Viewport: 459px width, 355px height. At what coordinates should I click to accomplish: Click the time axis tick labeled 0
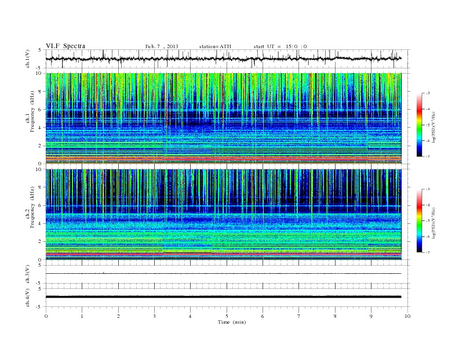pos(46,316)
